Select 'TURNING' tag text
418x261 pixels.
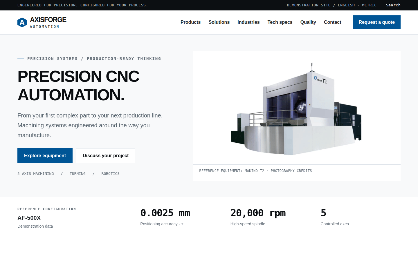click(x=78, y=174)
